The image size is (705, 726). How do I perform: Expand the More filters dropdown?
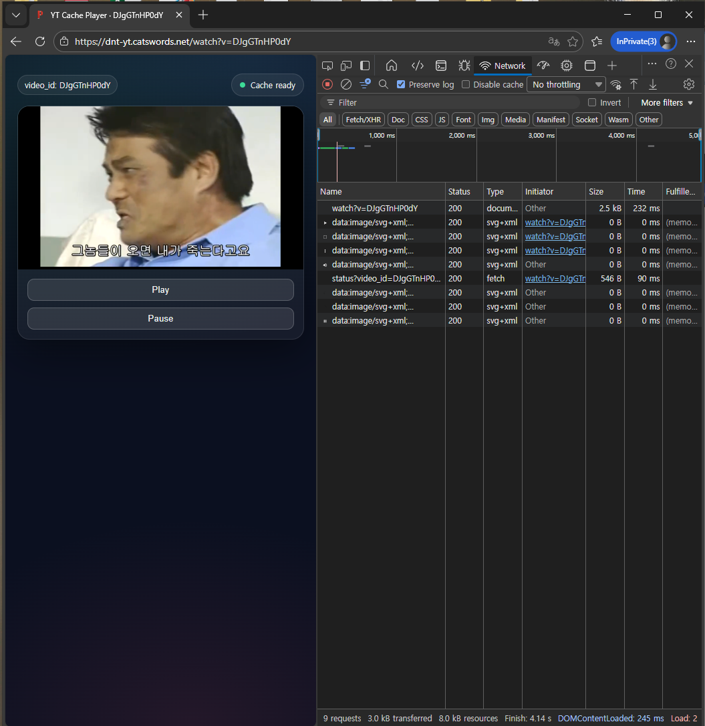click(667, 103)
